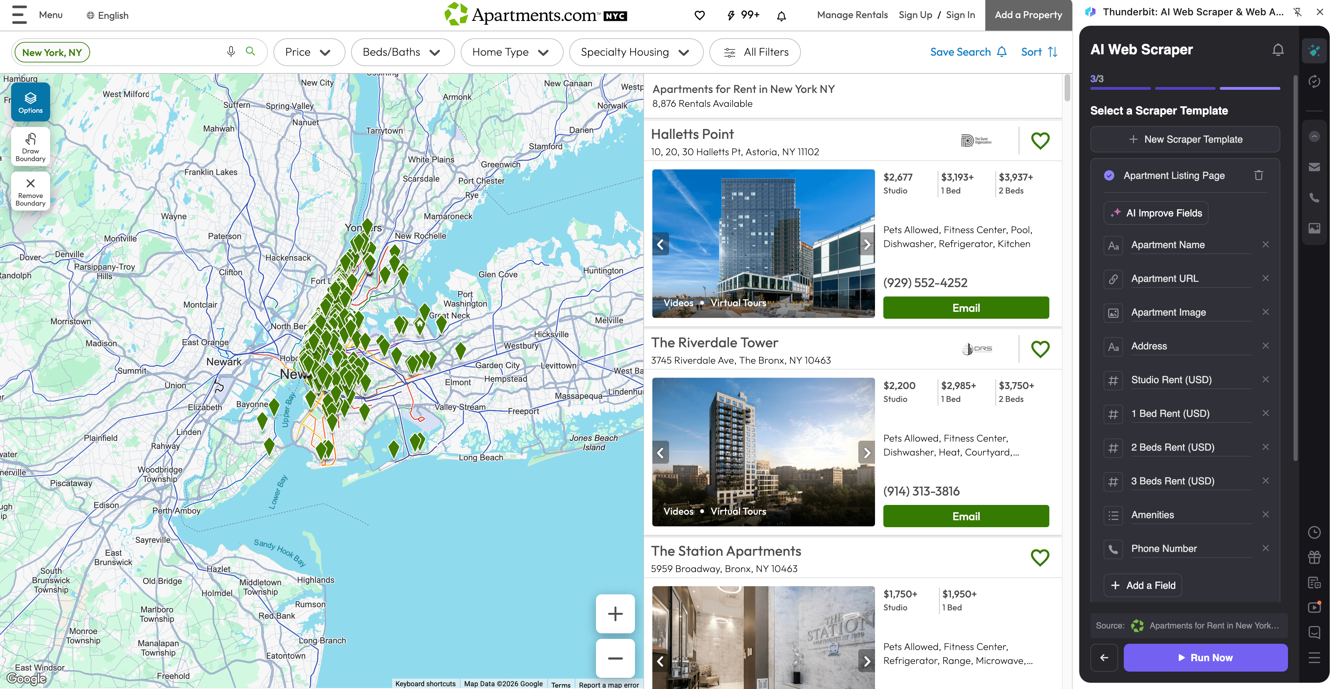This screenshot has width=1336, height=689.
Task: Select the Image extractor icon in Thunderbit sidebar
Action: tap(1315, 228)
